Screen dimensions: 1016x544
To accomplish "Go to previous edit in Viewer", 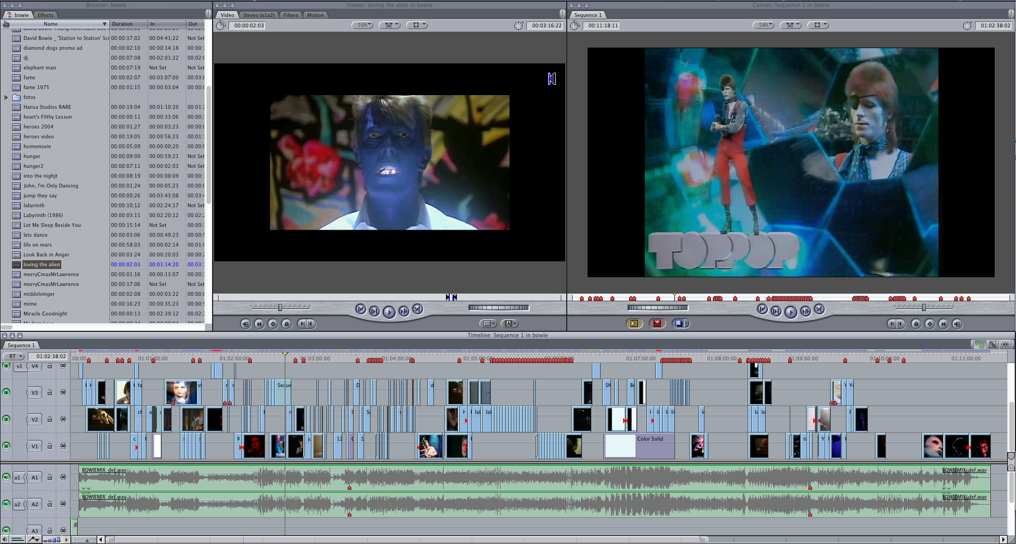I will [361, 309].
